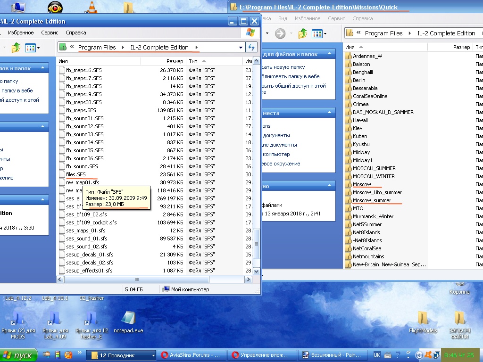Select the Il2_hasher desktop icon

[92, 298]
